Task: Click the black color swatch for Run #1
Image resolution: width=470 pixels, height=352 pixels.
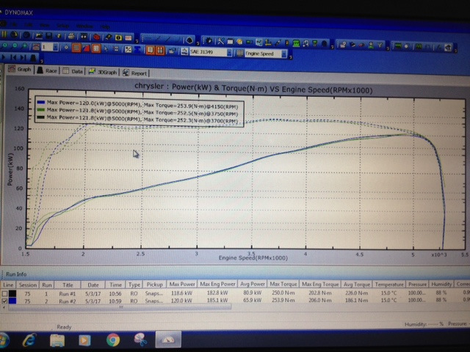Action: click(x=12, y=293)
